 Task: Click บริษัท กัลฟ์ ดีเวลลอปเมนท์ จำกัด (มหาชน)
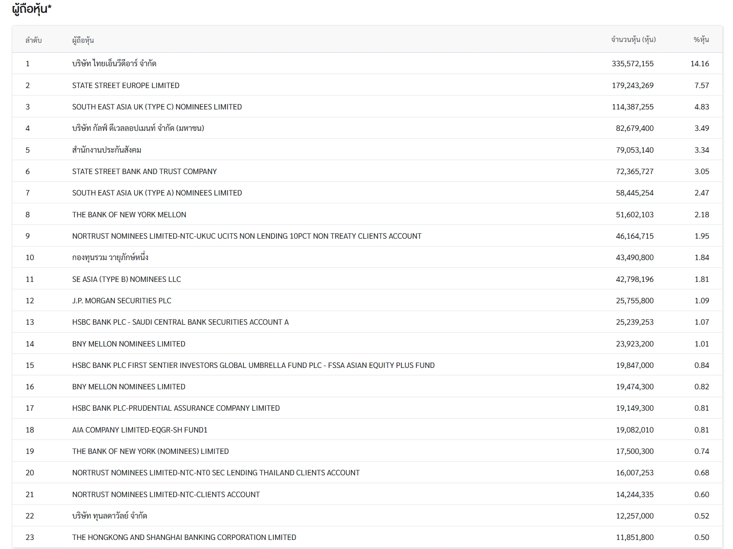[138, 128]
